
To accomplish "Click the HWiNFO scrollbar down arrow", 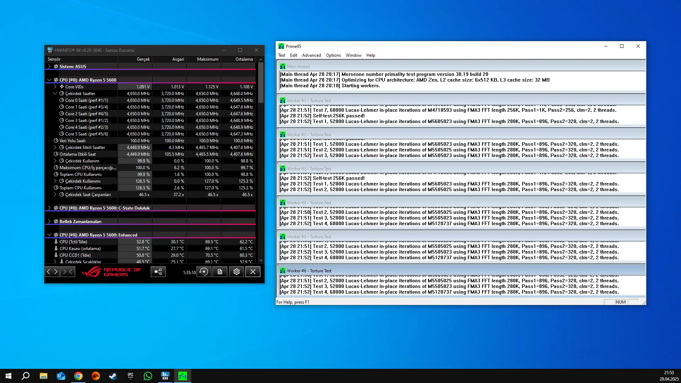I will [261, 260].
